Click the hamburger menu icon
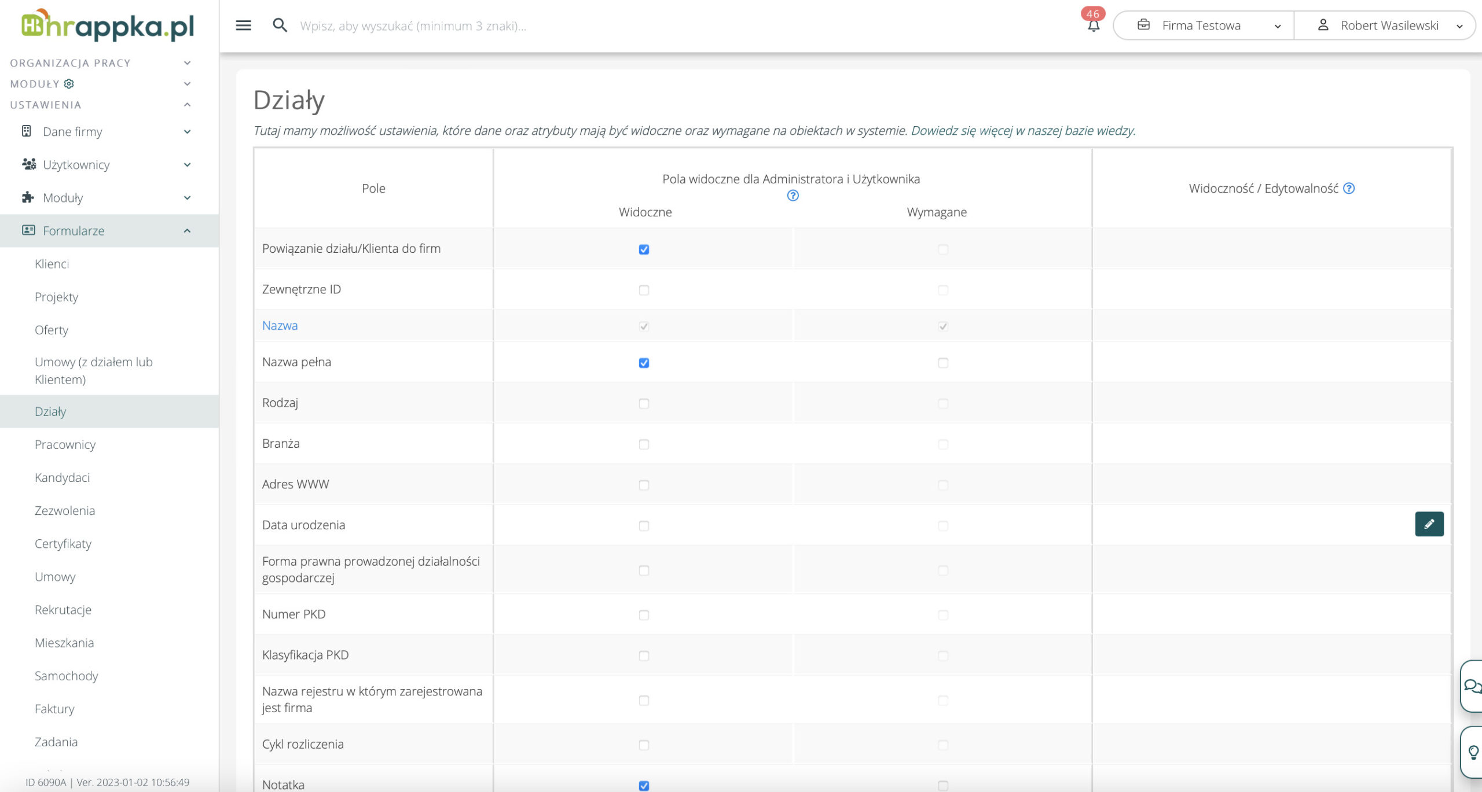Screen dimensions: 1482x792 243,25
